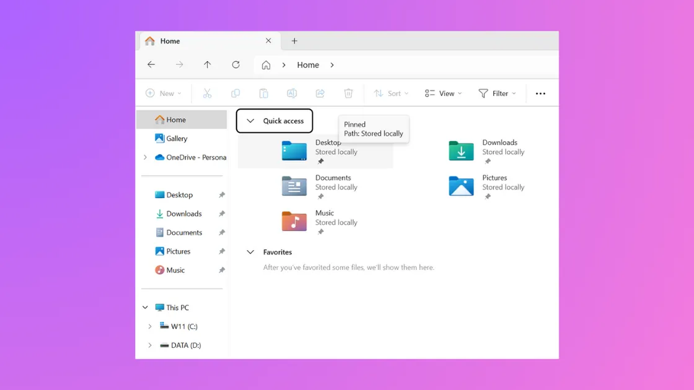Collapse the Quick access section
The image size is (694, 390).
[x=250, y=121]
